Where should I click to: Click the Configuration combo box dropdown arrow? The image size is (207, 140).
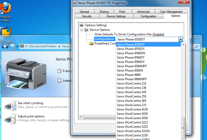(181, 39)
